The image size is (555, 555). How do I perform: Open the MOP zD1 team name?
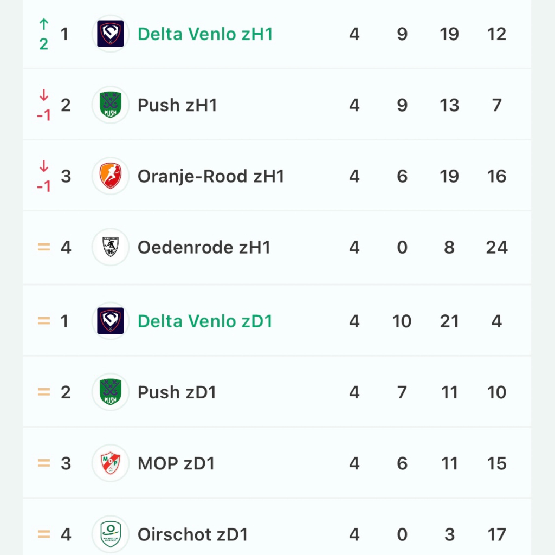176,463
